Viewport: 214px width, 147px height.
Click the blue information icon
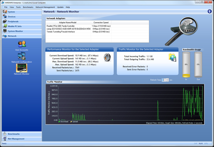click(x=209, y=11)
